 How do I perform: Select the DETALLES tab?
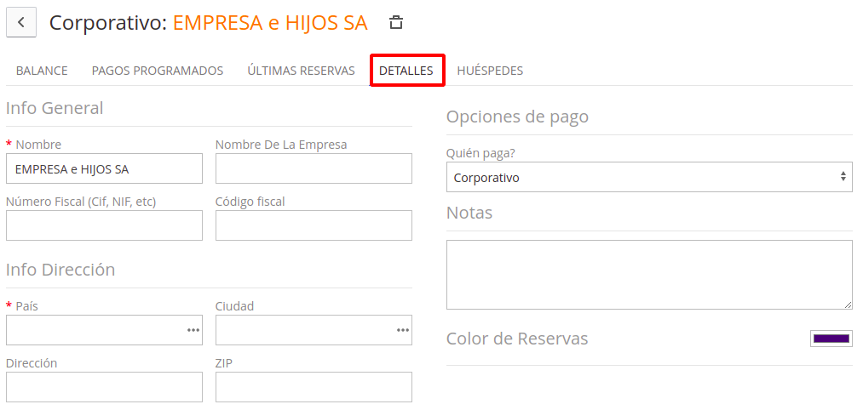(406, 71)
